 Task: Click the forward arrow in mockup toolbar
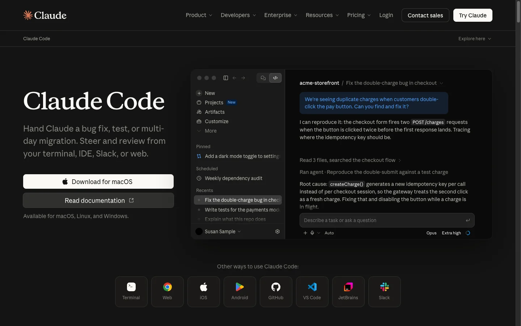pyautogui.click(x=243, y=78)
